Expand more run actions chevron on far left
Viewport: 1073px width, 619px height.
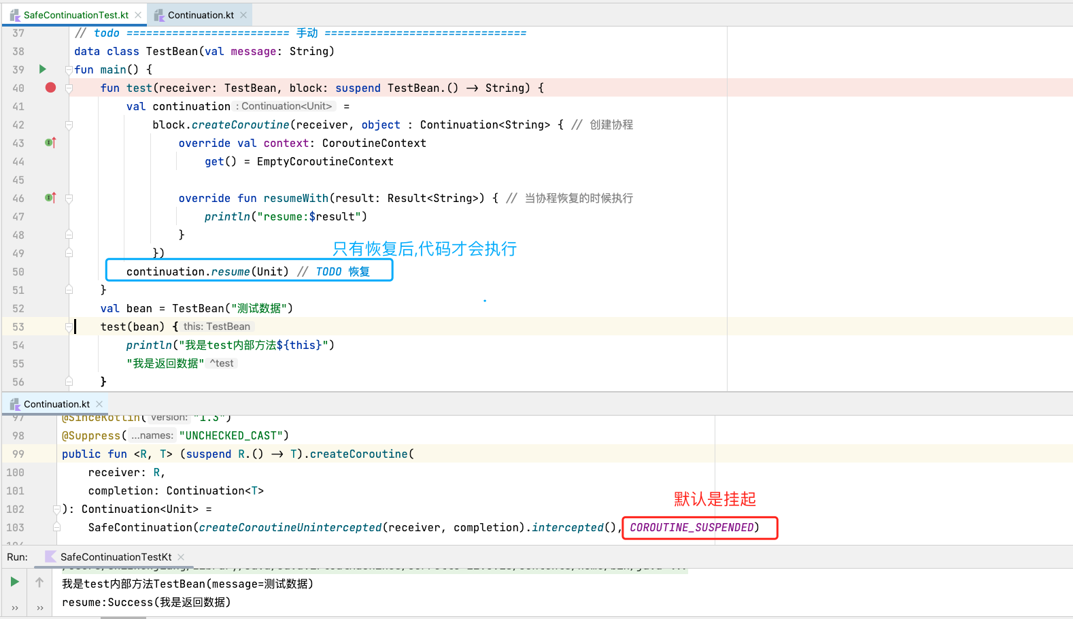pyautogui.click(x=15, y=608)
